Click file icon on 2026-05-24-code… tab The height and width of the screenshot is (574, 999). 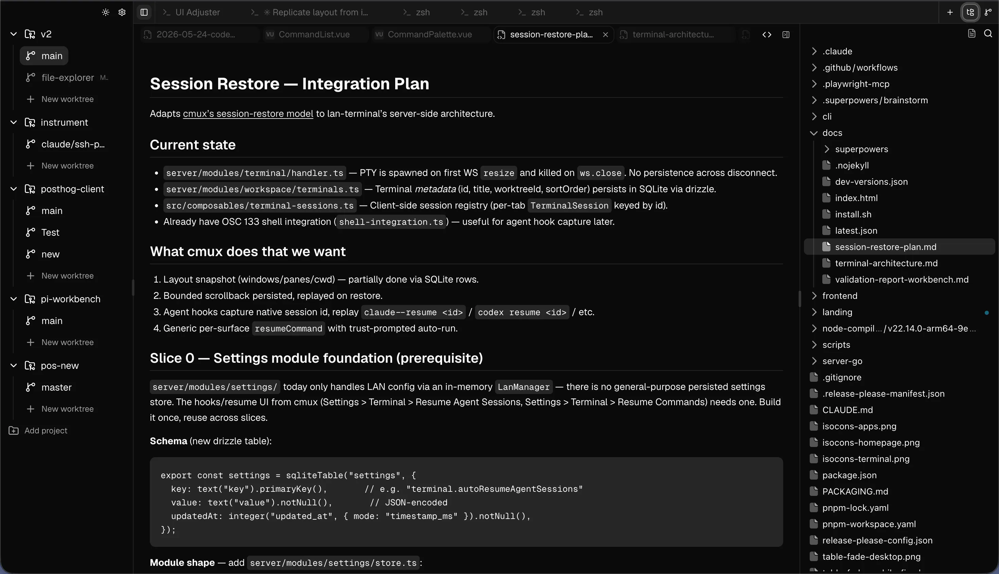[147, 35]
